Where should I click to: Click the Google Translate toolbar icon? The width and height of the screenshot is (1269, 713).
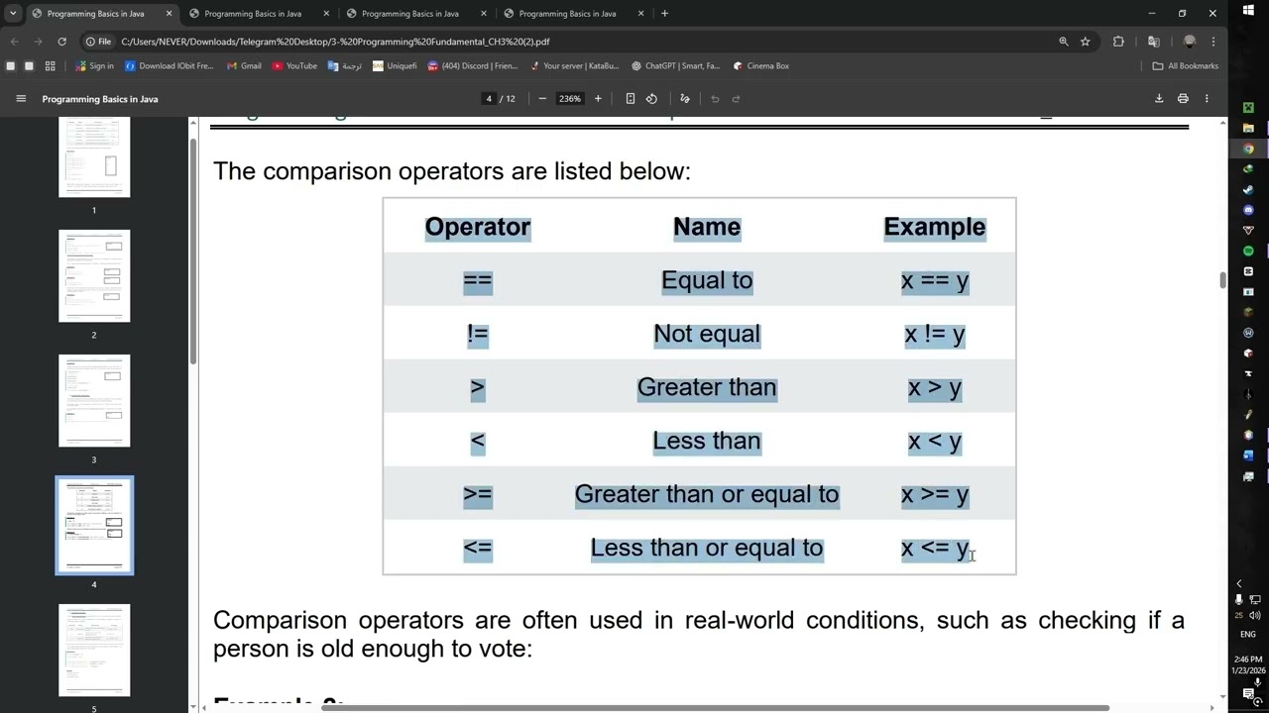(1153, 42)
